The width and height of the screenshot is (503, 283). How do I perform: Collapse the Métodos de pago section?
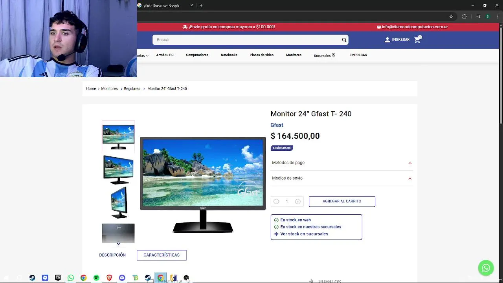pyautogui.click(x=410, y=163)
